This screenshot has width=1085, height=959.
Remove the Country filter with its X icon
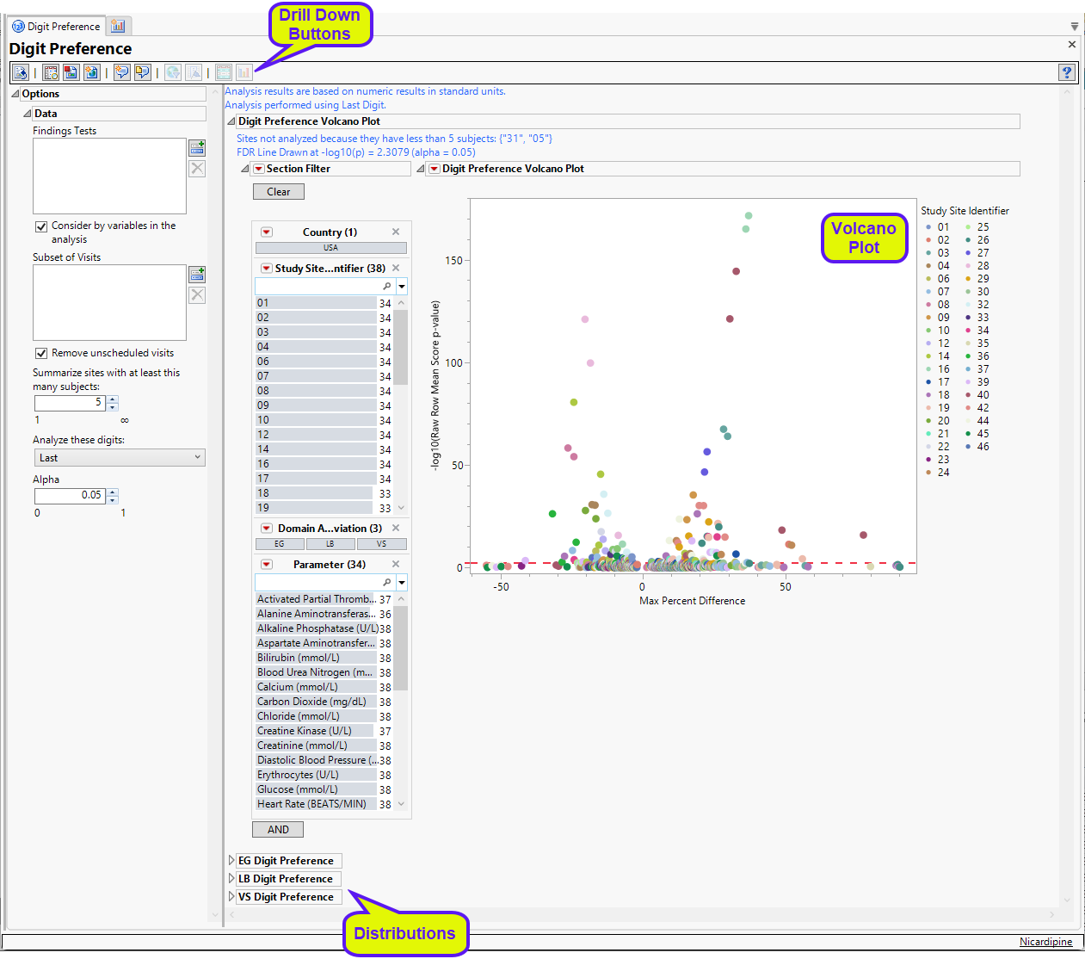[396, 232]
